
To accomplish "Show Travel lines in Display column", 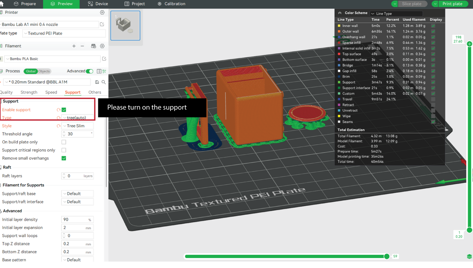I will click(433, 99).
